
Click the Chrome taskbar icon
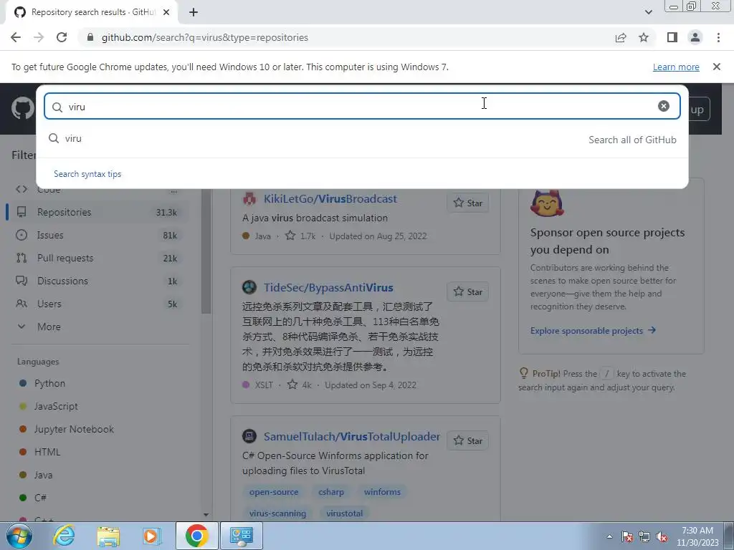tap(196, 536)
